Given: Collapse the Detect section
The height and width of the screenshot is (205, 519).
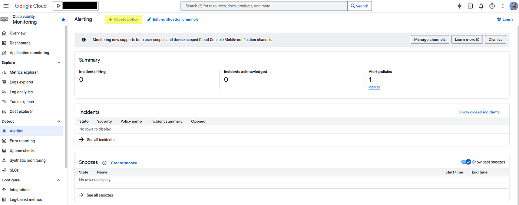Looking at the screenshot, I should tap(59, 121).
